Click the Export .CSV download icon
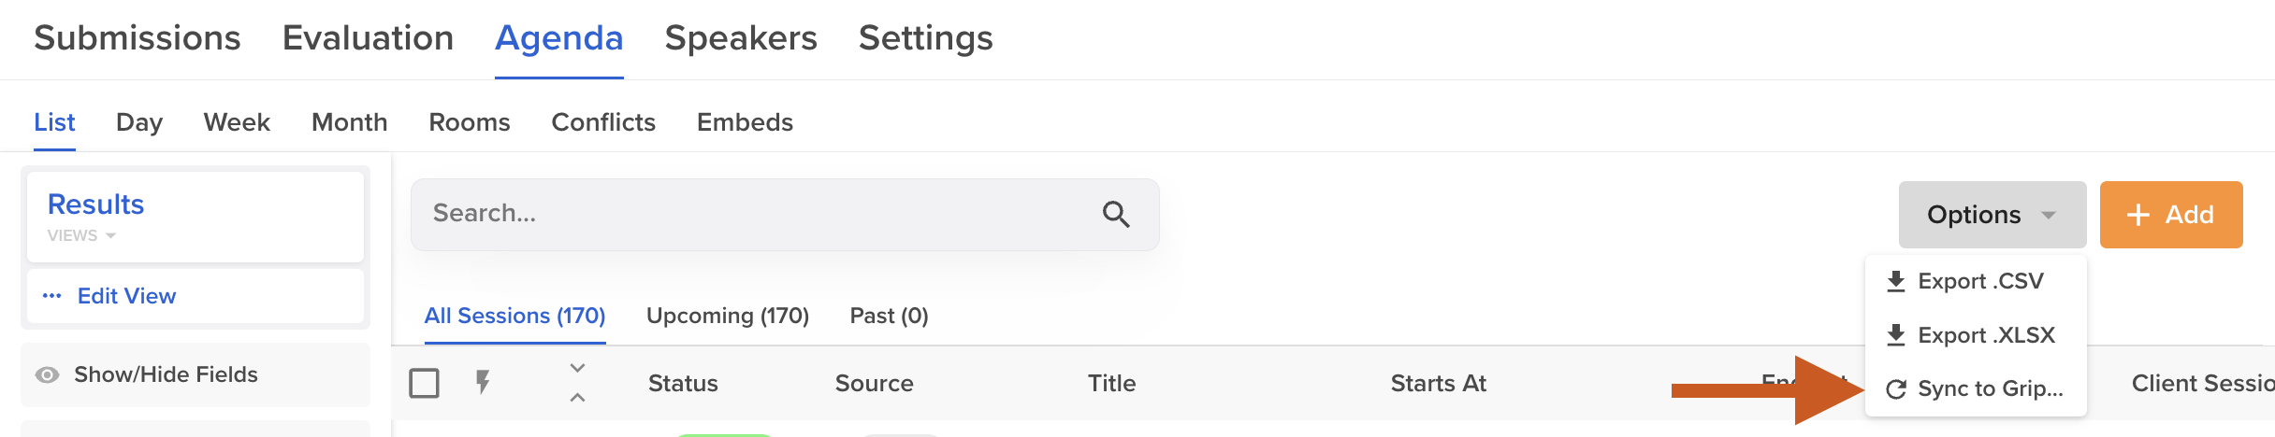2275x437 pixels. pos(1896,281)
